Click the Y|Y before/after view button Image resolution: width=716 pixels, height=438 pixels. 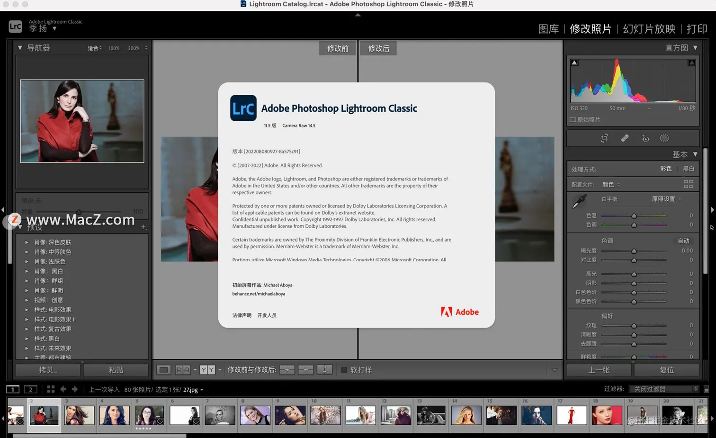pos(207,370)
